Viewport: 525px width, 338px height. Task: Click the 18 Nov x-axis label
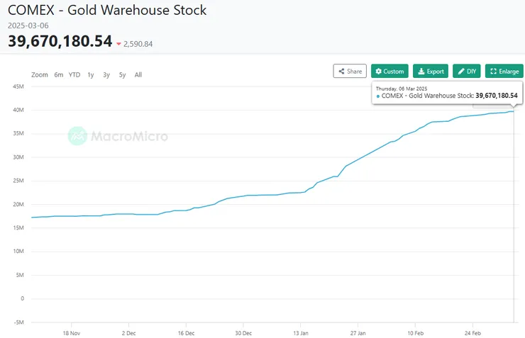tap(71, 332)
